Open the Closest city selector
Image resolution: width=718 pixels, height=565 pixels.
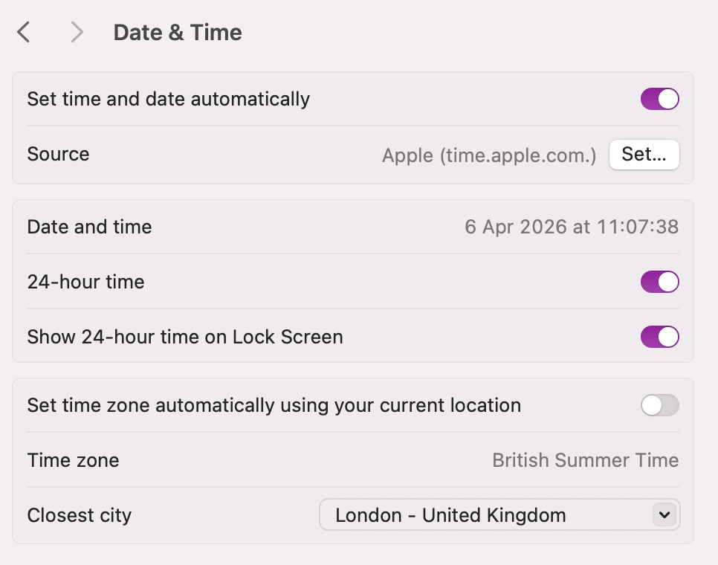pos(499,514)
